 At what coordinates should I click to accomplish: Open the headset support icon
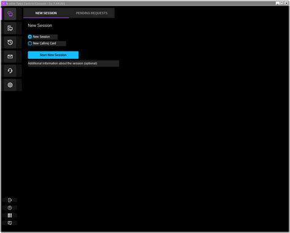click(x=10, y=71)
